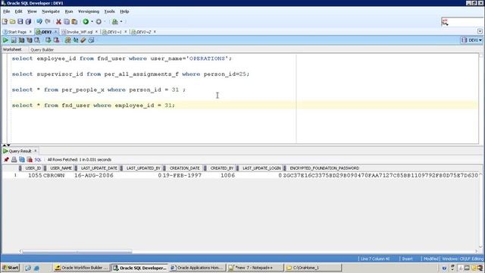The image size is (485, 273).
Task: Click the LAST_UPDATE_DATE column header
Action: [x=99, y=168]
